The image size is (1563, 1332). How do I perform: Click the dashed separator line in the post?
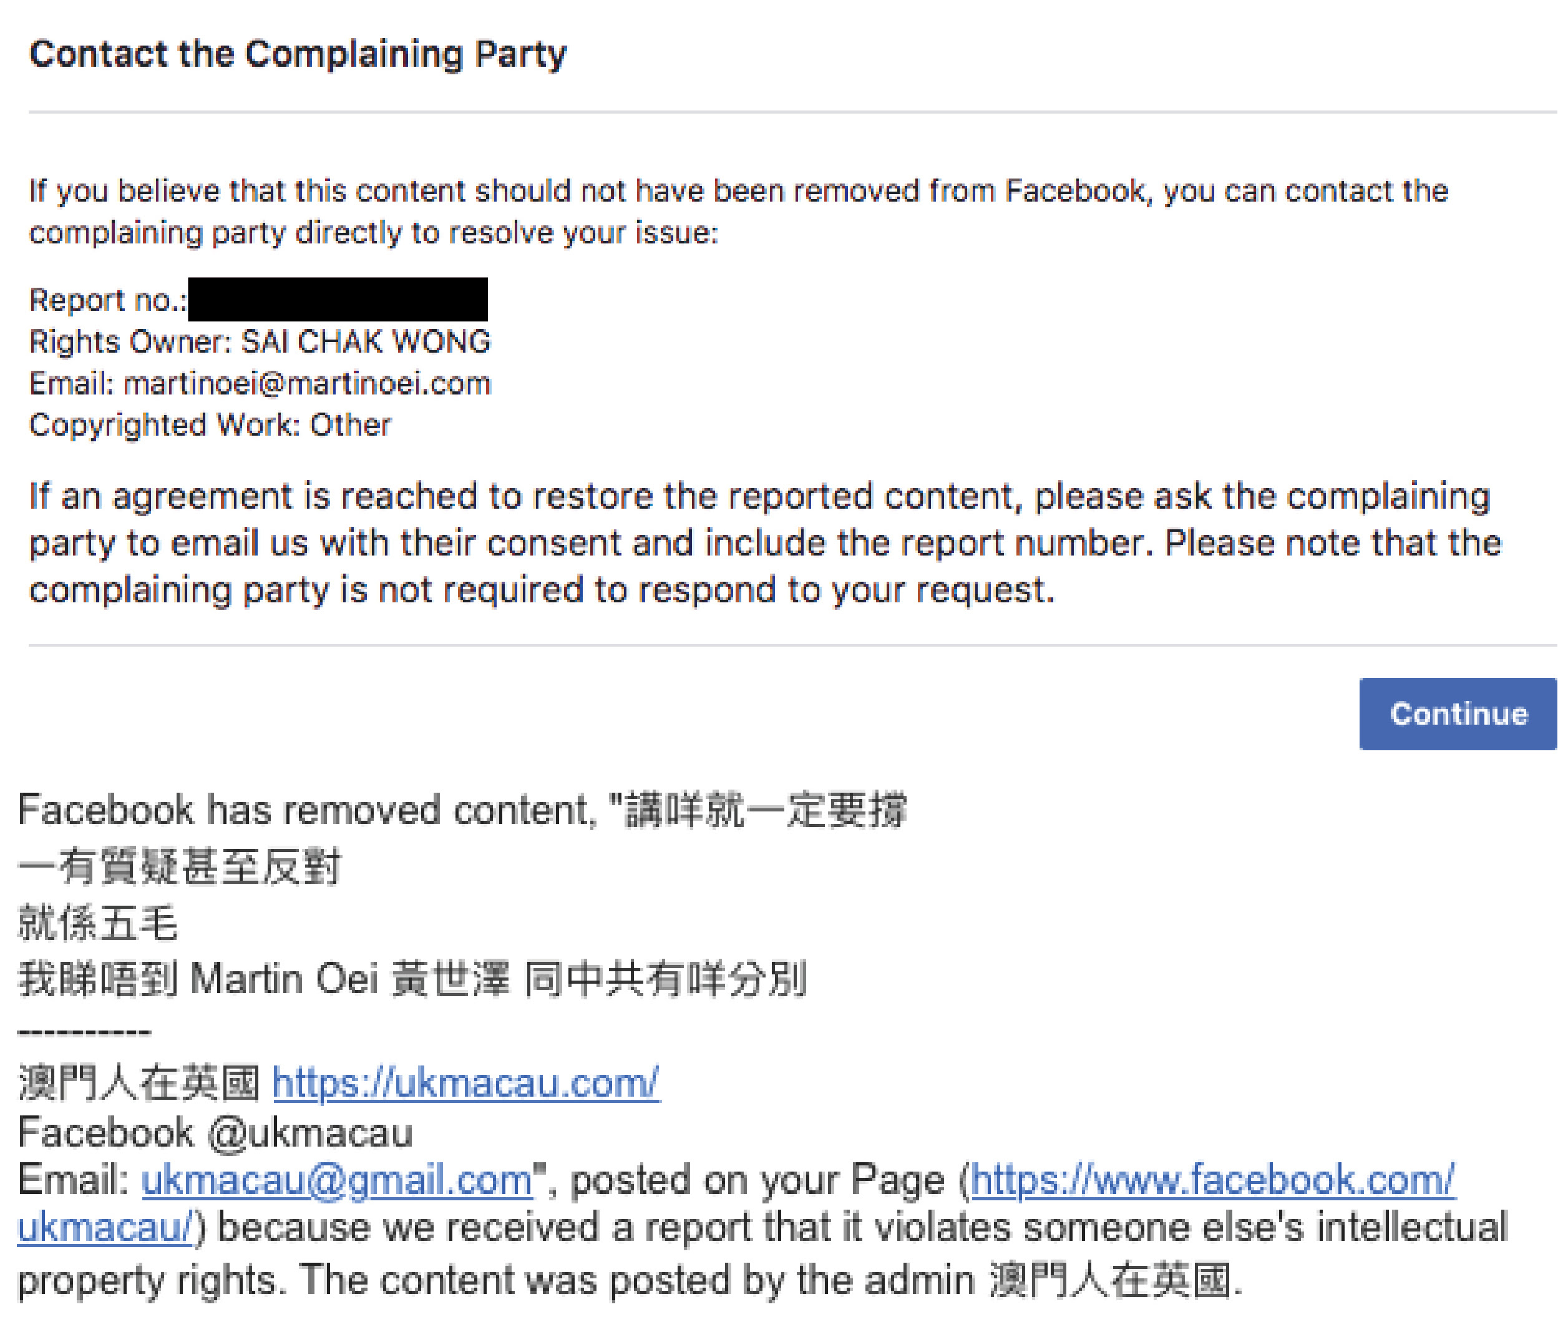[84, 1031]
